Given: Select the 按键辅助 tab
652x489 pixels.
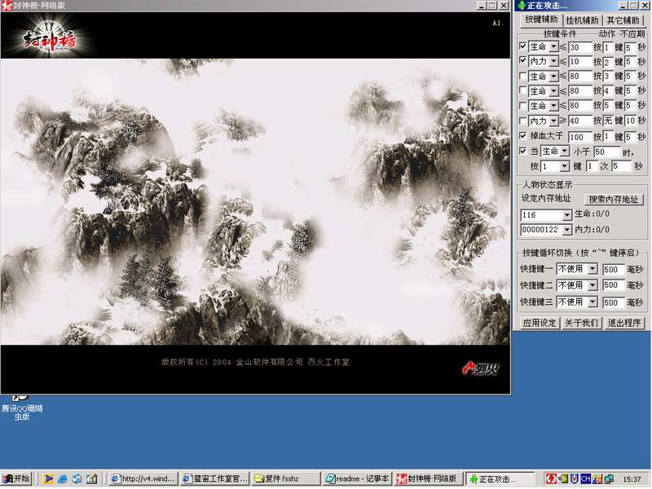Looking at the screenshot, I should pos(541,20).
